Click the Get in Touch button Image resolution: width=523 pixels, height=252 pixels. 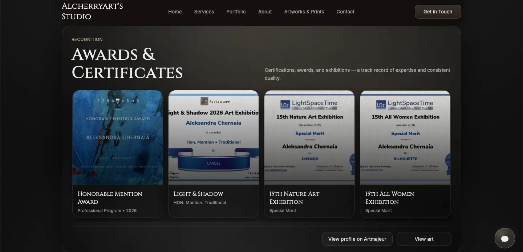[x=438, y=12]
